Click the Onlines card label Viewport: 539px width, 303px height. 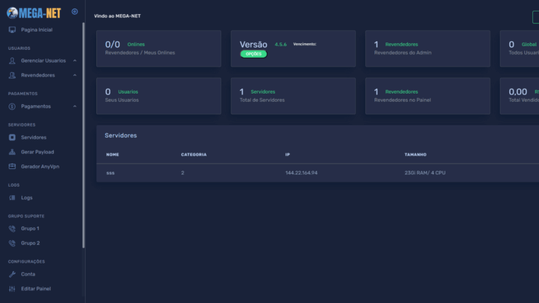pyautogui.click(x=136, y=44)
